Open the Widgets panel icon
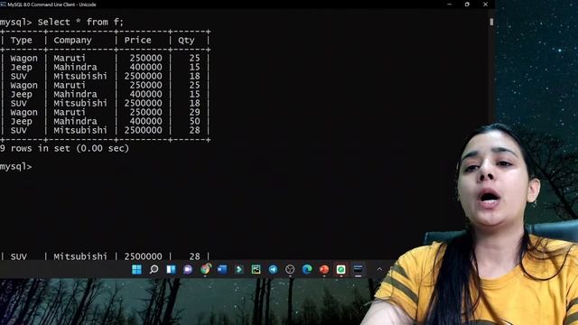 171,269
